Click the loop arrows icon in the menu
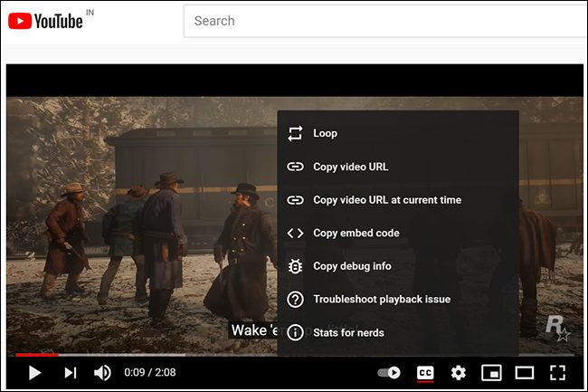Viewport: 588px width, 392px height. click(295, 133)
